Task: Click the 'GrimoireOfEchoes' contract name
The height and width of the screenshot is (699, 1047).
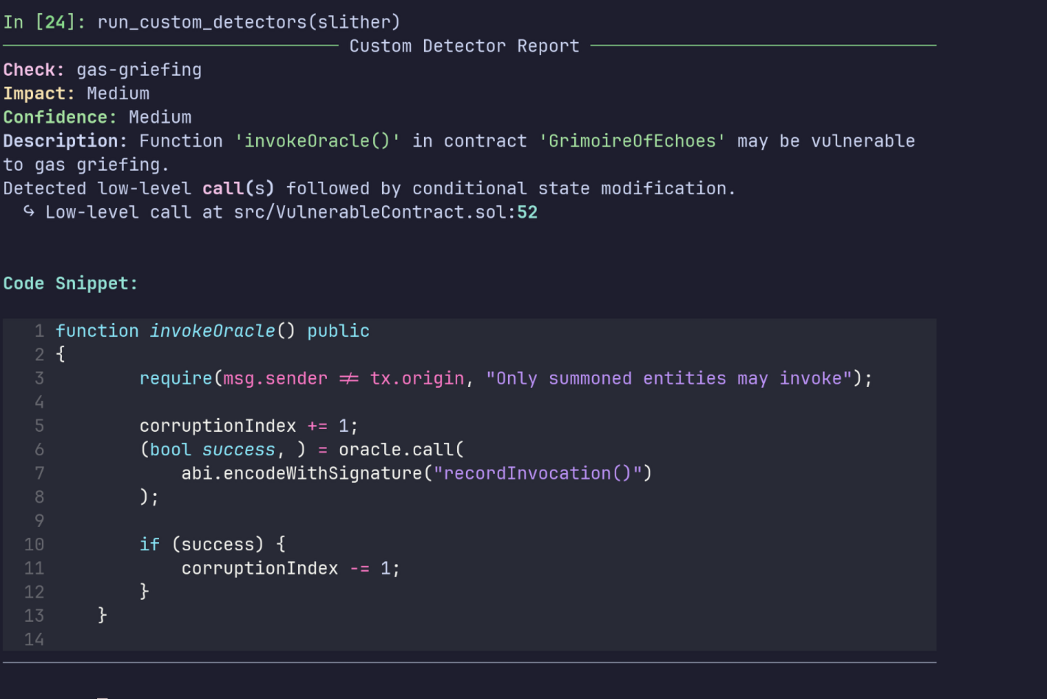Action: coord(632,141)
